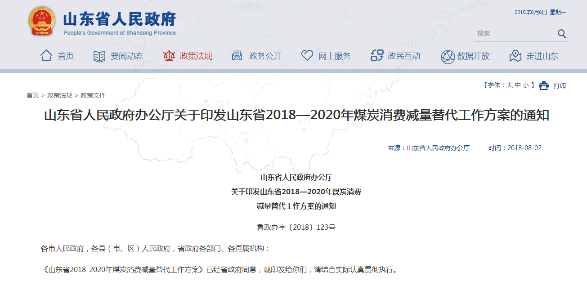The width and height of the screenshot is (587, 286).
Task: Select 大 to enlarge the font size
Action: (509, 85)
